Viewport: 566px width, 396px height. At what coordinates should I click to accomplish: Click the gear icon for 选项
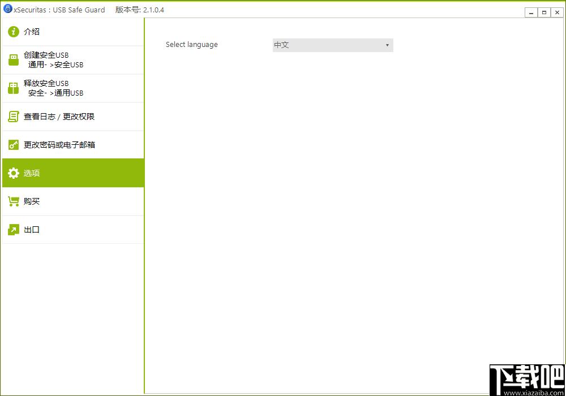click(x=14, y=173)
